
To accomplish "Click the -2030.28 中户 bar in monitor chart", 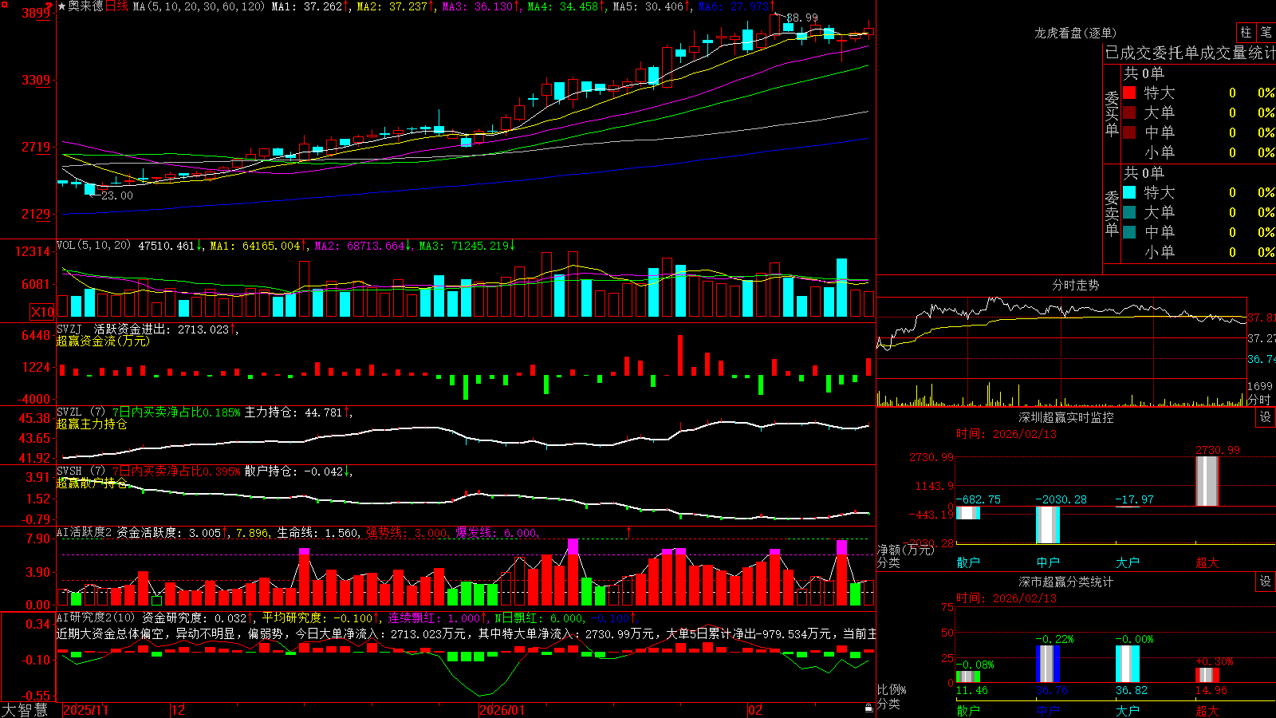I will (x=1048, y=524).
